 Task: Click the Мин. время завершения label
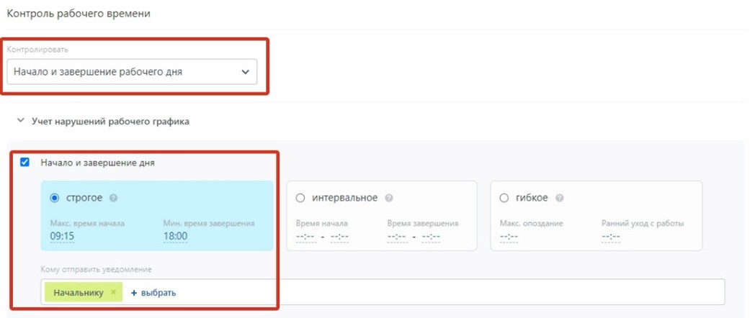(x=208, y=223)
